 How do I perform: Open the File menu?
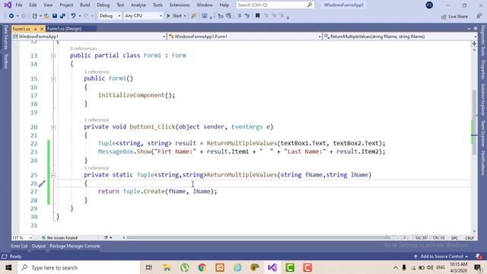tap(19, 5)
